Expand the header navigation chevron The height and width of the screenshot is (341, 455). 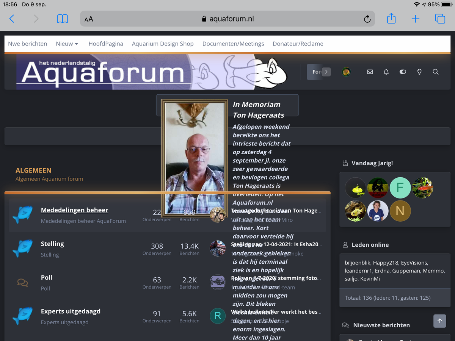coord(326,72)
